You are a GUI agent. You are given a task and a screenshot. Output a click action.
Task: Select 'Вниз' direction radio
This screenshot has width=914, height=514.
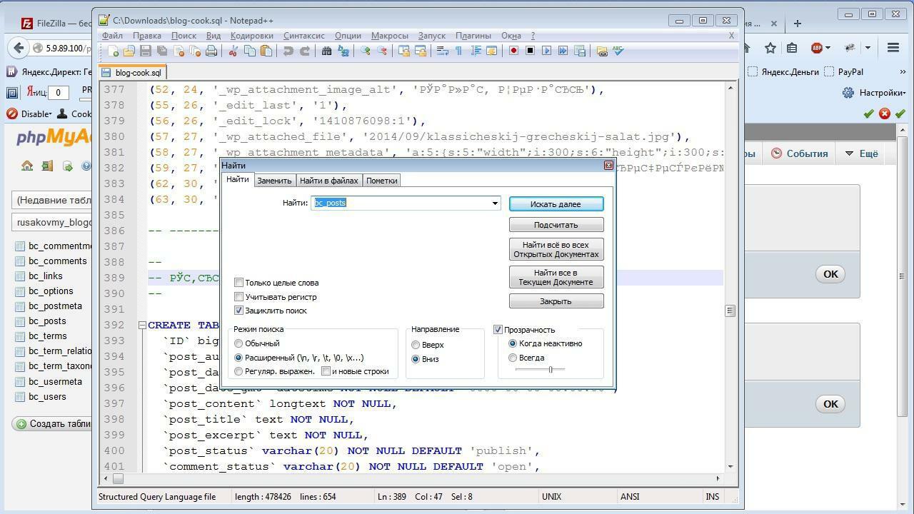(x=416, y=359)
